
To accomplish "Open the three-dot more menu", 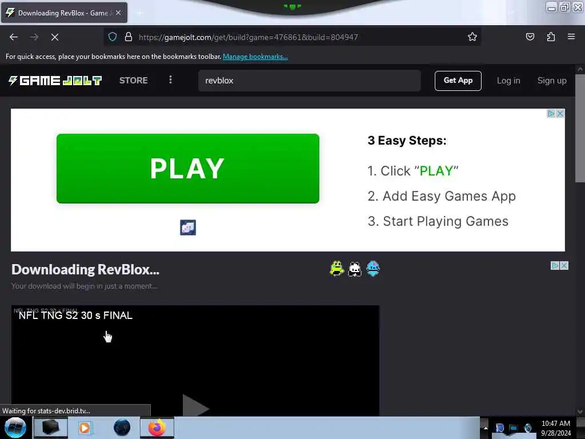I will point(170,80).
